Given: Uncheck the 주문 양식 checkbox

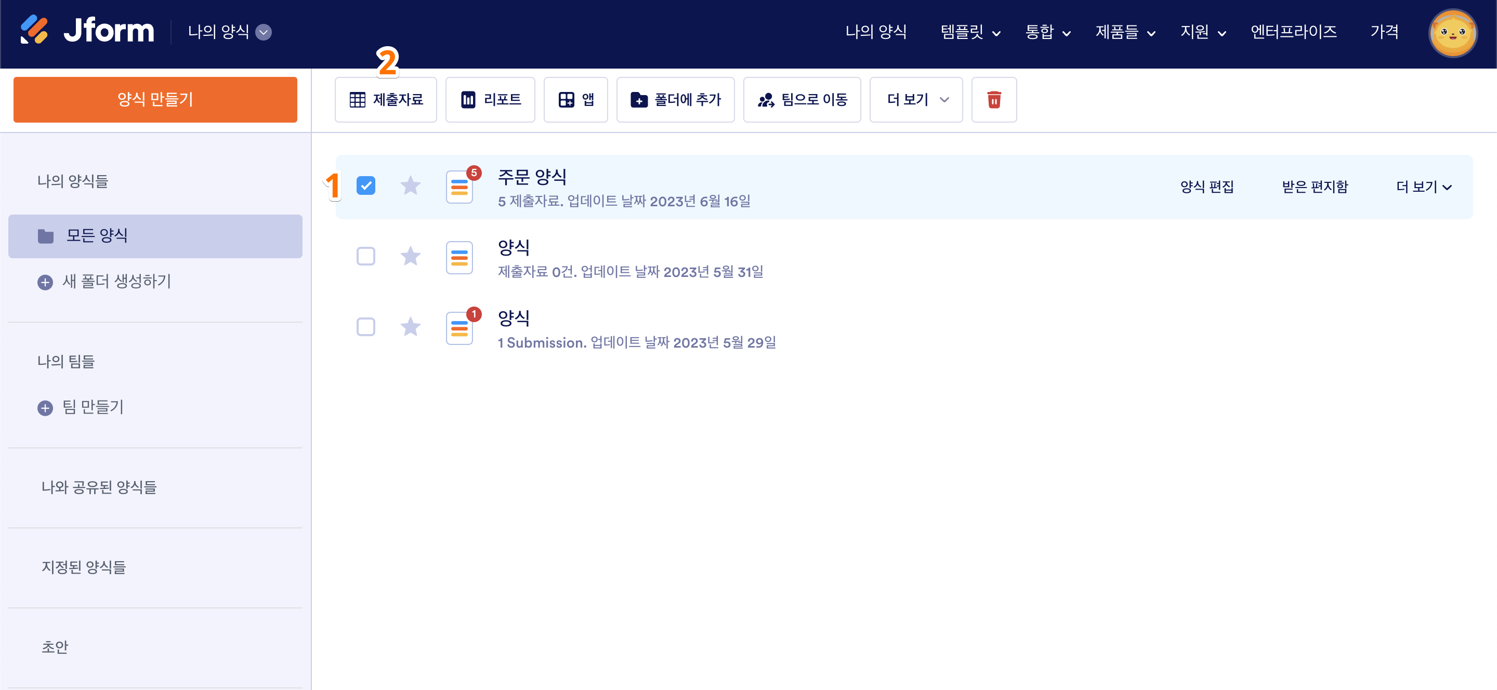Looking at the screenshot, I should point(365,186).
